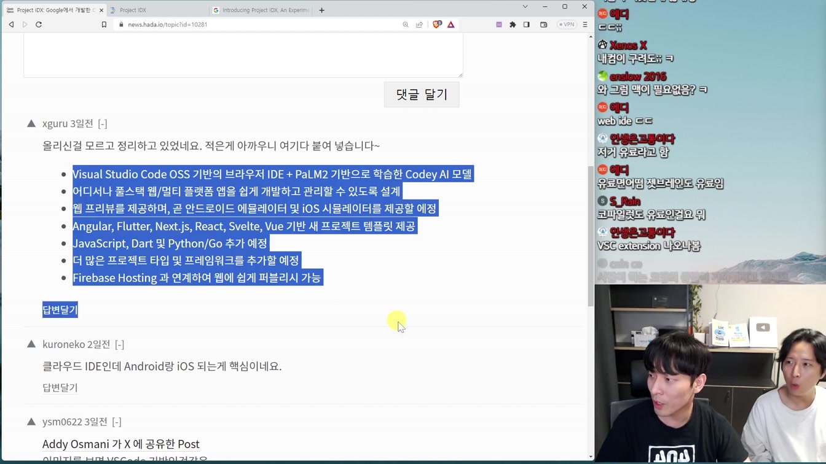826x464 pixels.
Task: Bookmark this page with the bookmark icon
Action: [104, 25]
